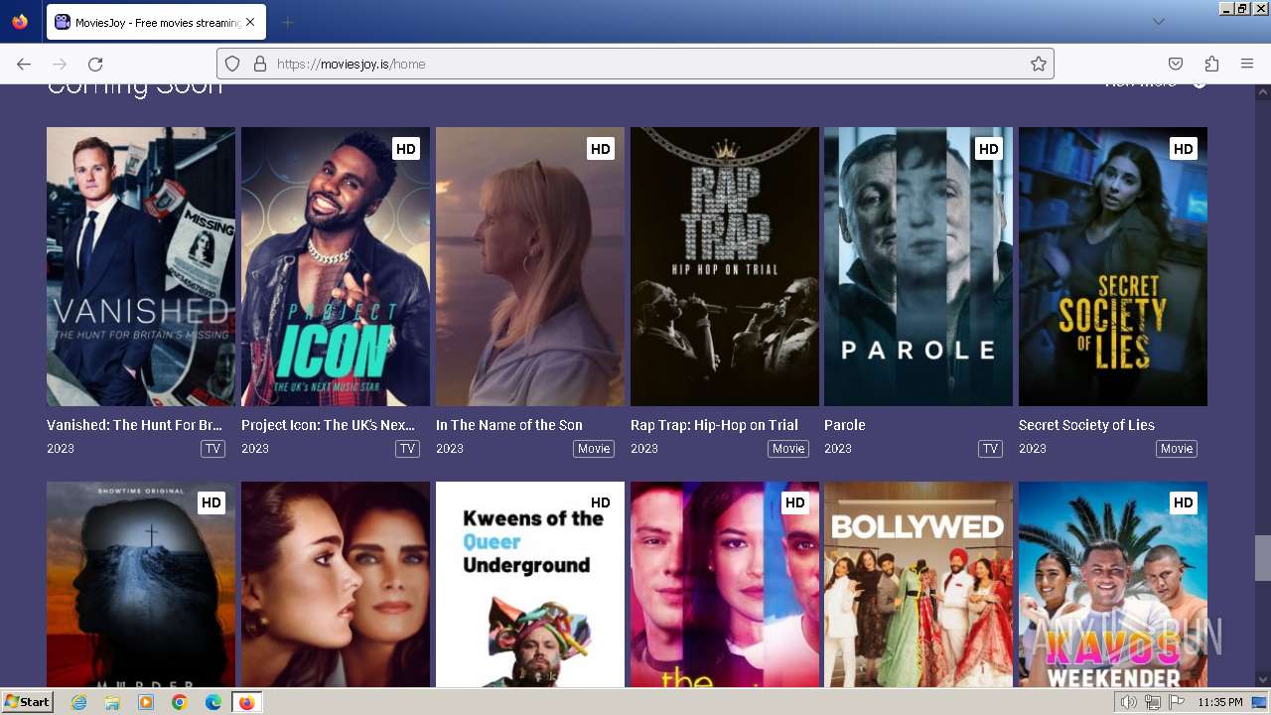Click HD badge on Secret Society of Lies
The width and height of the screenshot is (1271, 715).
1184,149
